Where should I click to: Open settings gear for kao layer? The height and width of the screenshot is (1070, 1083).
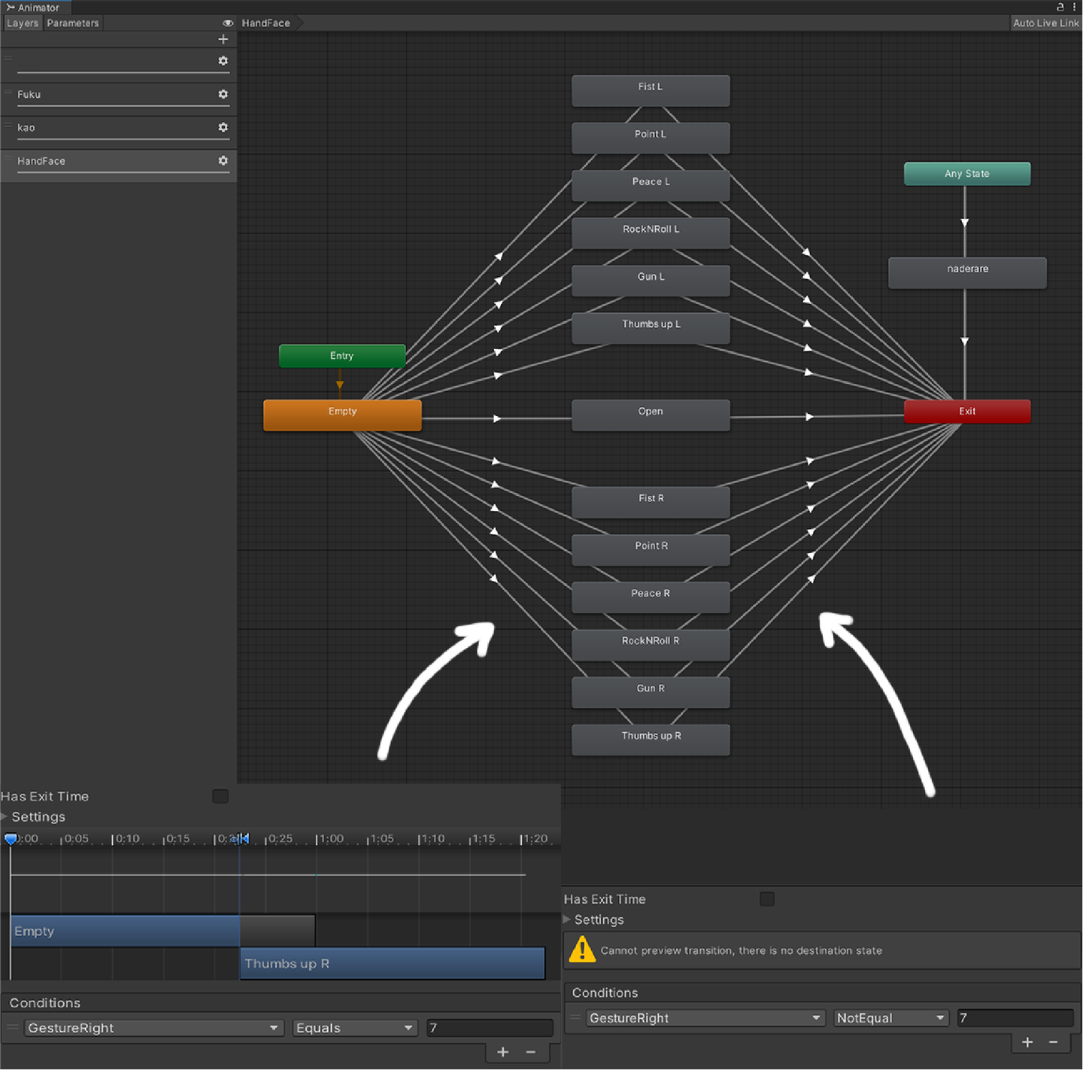click(223, 127)
